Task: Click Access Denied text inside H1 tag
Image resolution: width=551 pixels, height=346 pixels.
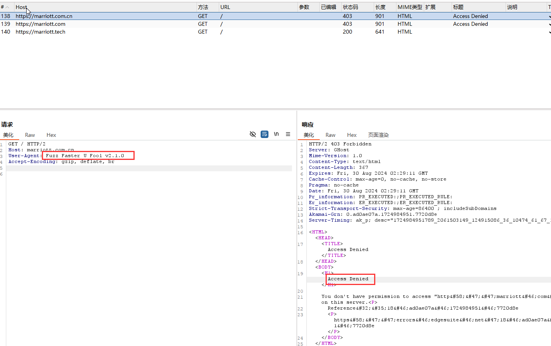Action: click(348, 279)
